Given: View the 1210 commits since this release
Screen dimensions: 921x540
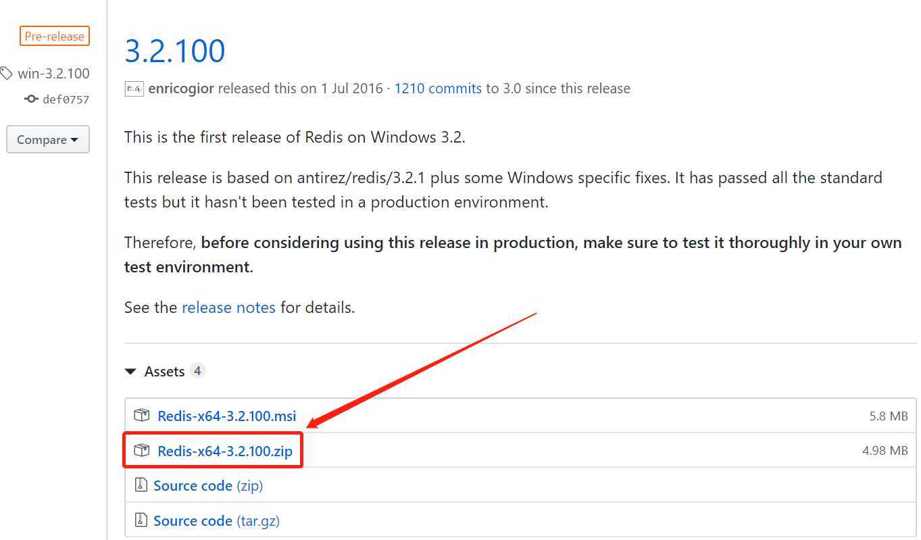Looking at the screenshot, I should coord(438,89).
